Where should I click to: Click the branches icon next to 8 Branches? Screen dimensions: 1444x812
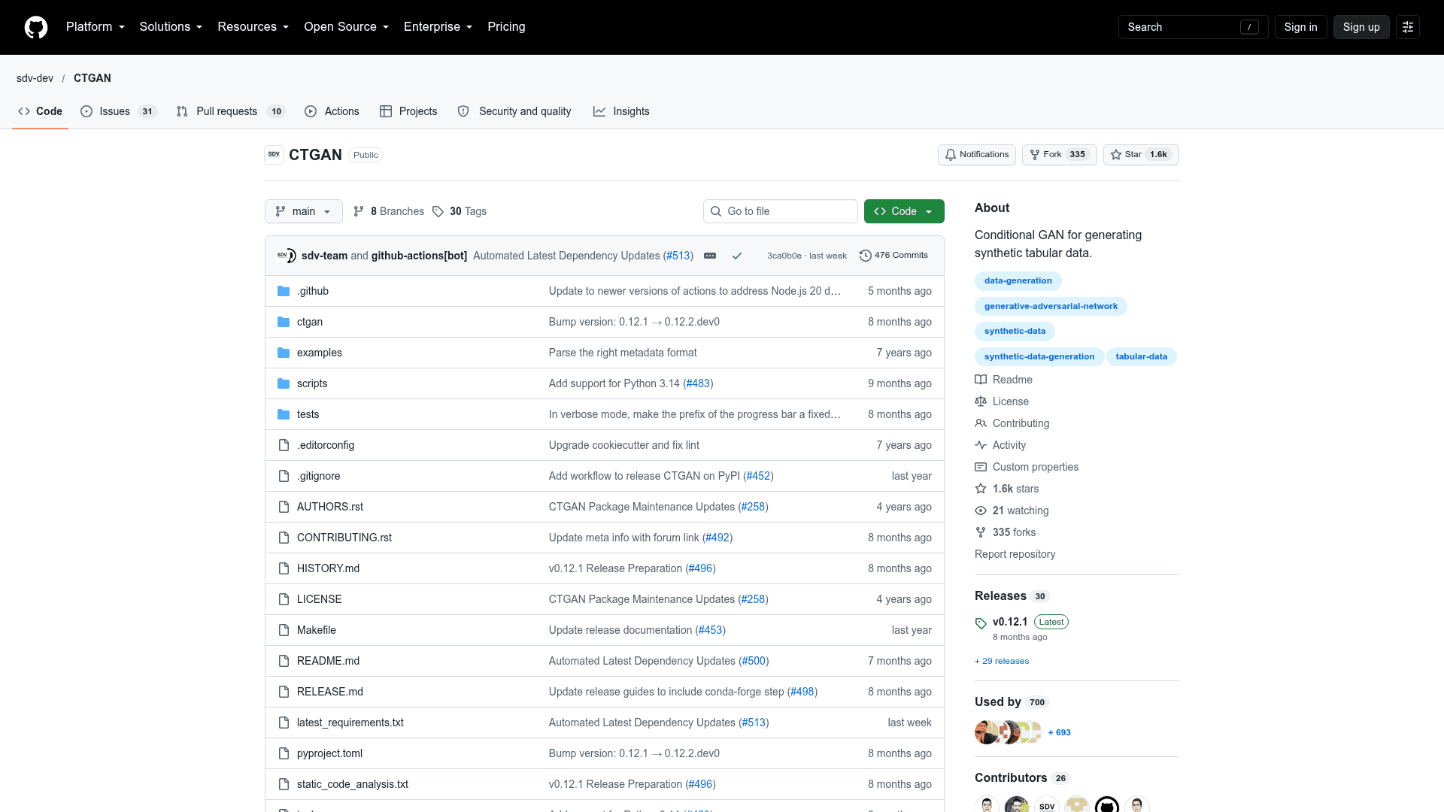(x=359, y=211)
